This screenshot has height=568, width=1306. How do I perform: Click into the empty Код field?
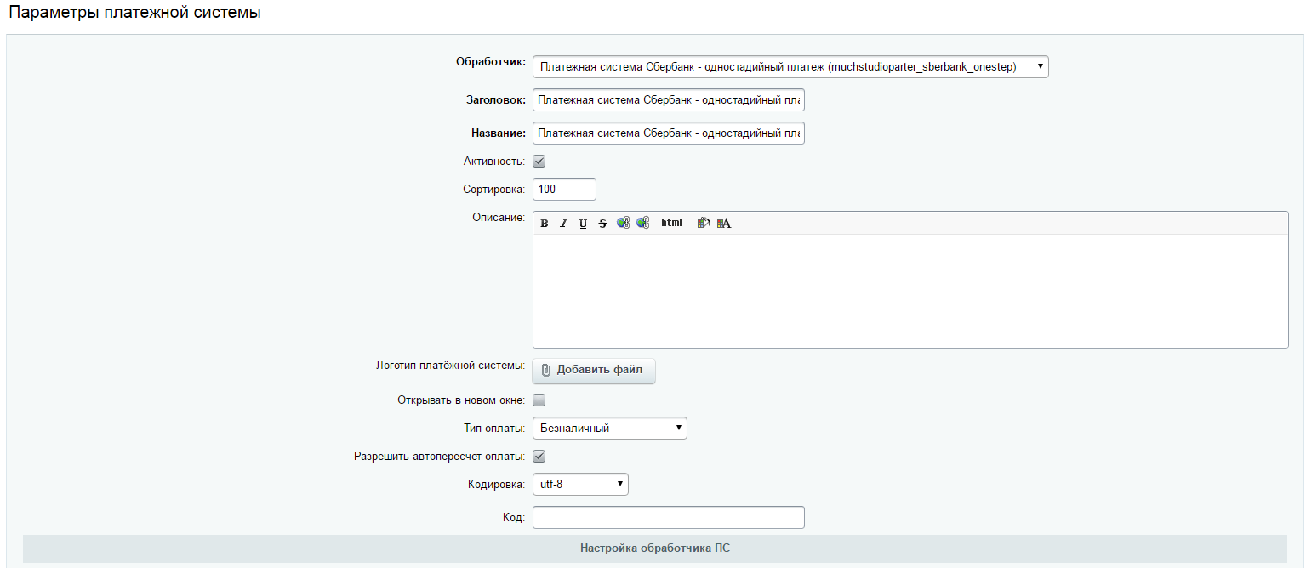point(668,518)
